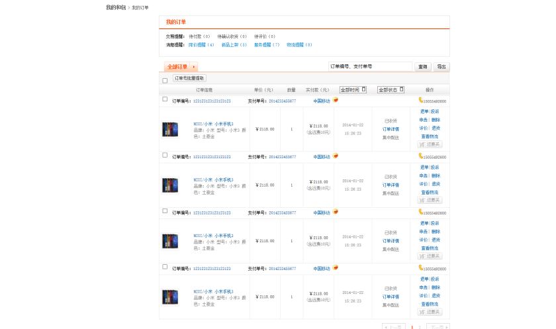Click the 订单号批量提取 button
This screenshot has width=556, height=329.
[189, 78]
